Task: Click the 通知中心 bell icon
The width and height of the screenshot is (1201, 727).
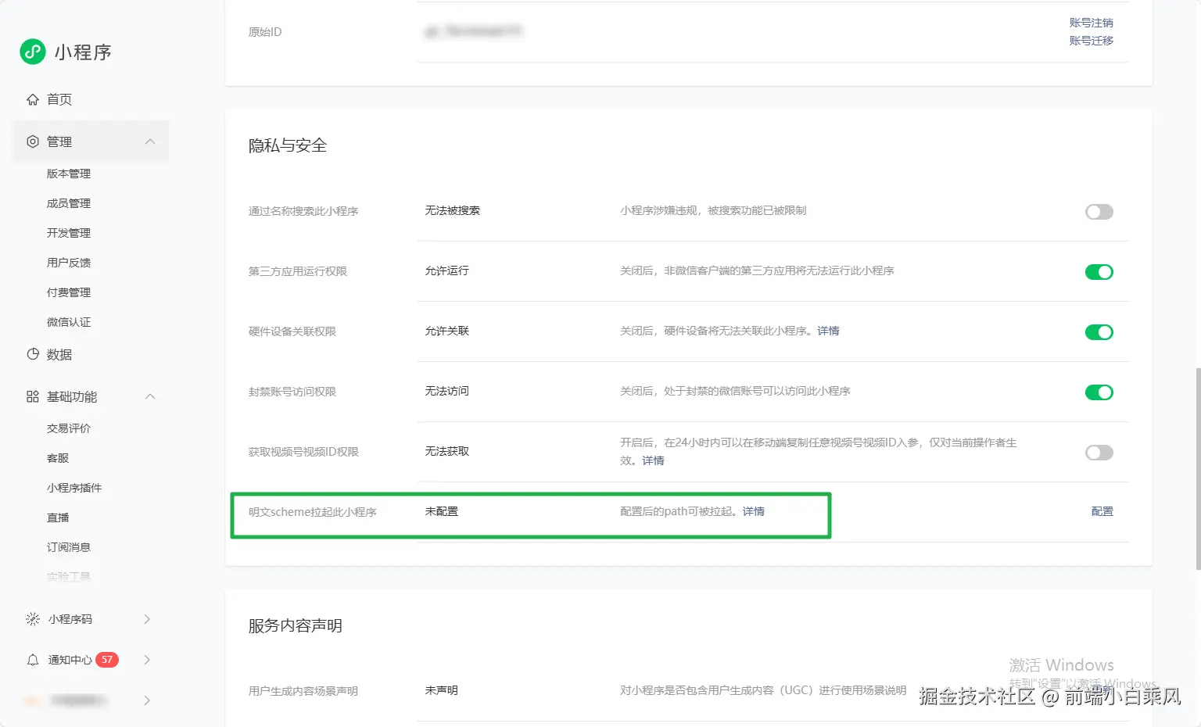Action: click(x=33, y=660)
